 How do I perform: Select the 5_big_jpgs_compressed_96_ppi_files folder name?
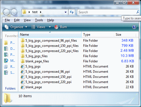coord(51,41)
